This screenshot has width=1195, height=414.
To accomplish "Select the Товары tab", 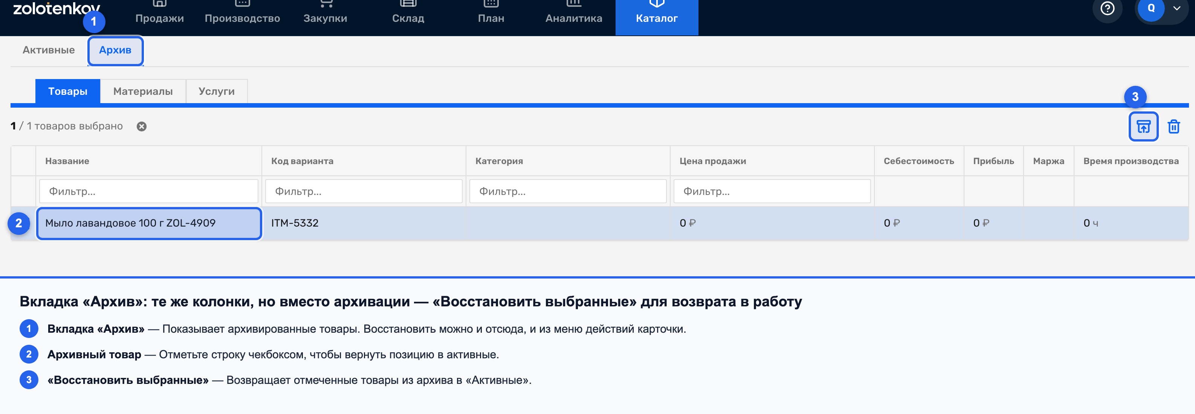I will (x=68, y=91).
